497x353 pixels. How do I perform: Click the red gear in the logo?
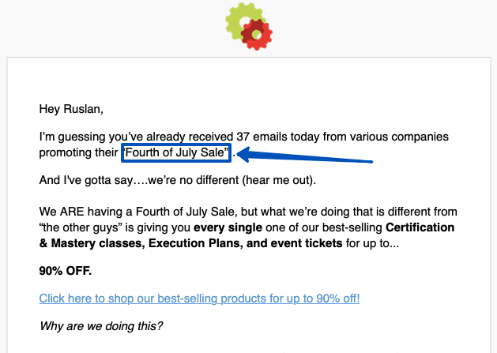click(x=258, y=35)
